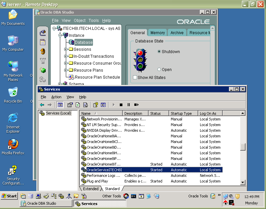Collapse the Instance tree node

tap(60, 35)
